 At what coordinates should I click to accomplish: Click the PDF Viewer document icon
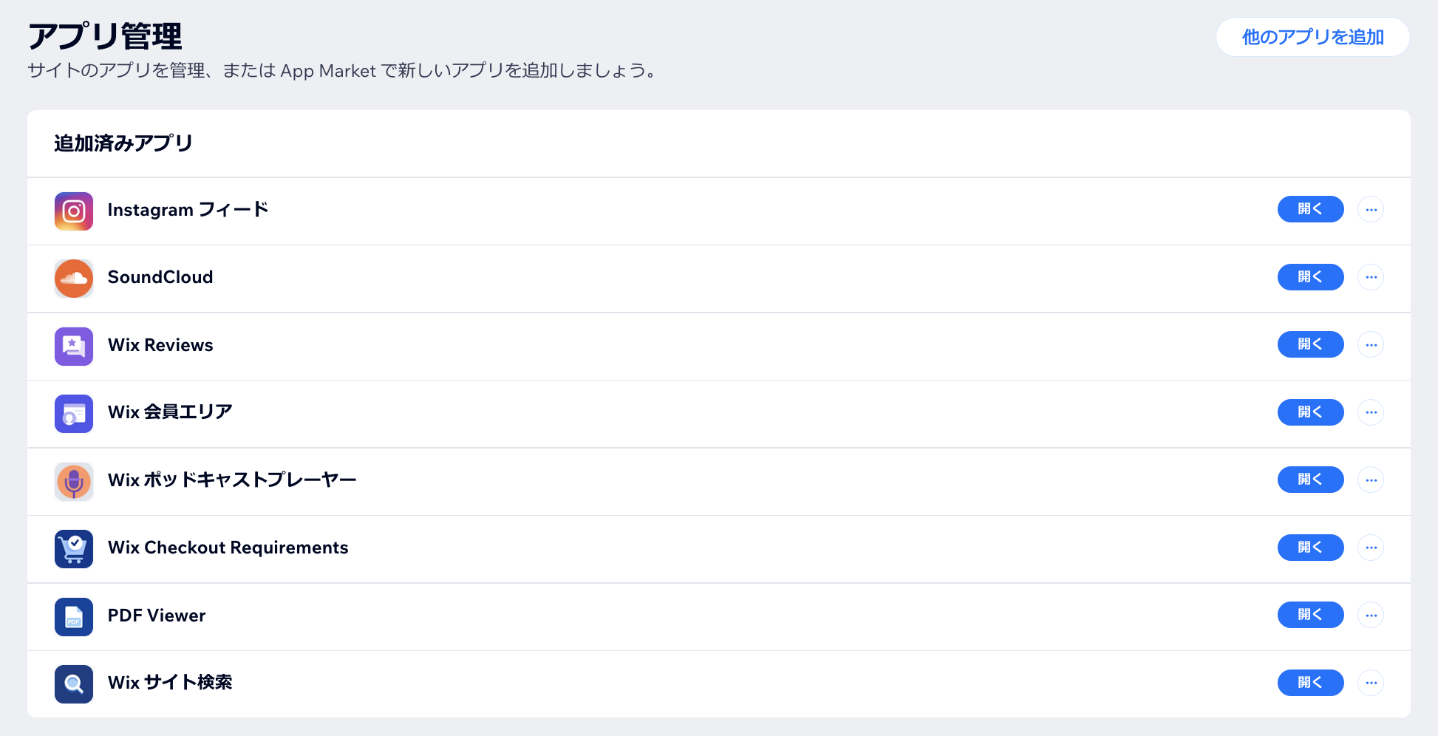(73, 616)
